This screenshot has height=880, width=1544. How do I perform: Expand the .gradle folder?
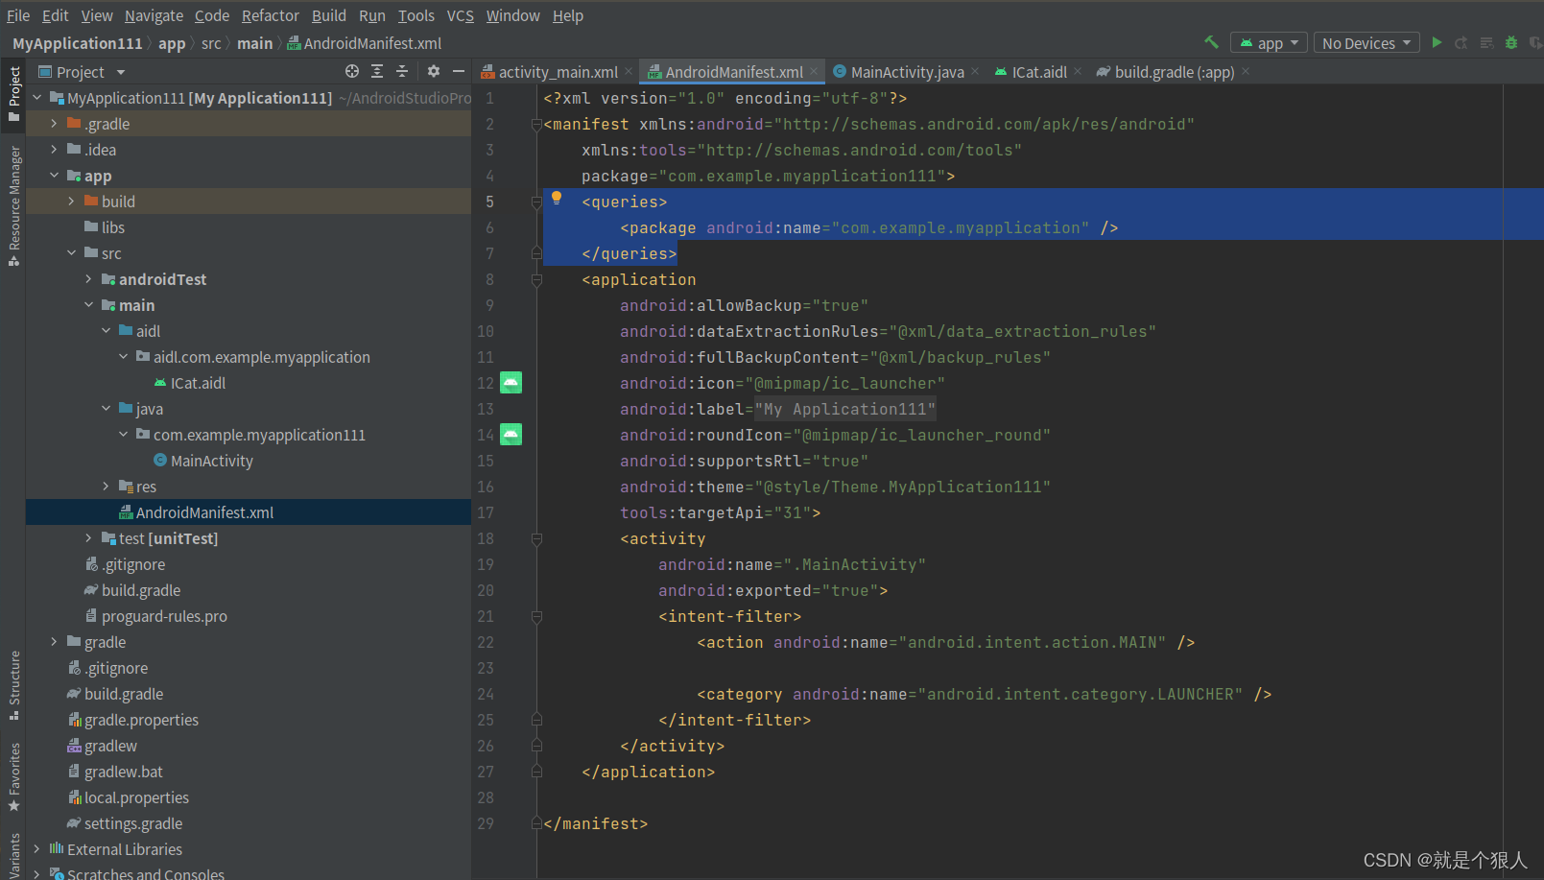pyautogui.click(x=54, y=124)
